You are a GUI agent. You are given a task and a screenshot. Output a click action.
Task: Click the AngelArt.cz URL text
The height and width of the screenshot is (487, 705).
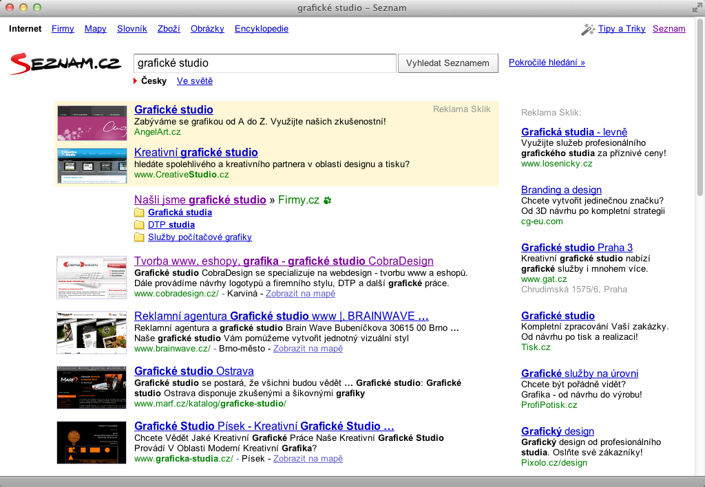coord(158,131)
